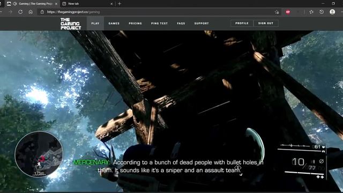The height and width of the screenshot is (193, 343).
Task: View site info lock icon
Action: click(x=42, y=12)
